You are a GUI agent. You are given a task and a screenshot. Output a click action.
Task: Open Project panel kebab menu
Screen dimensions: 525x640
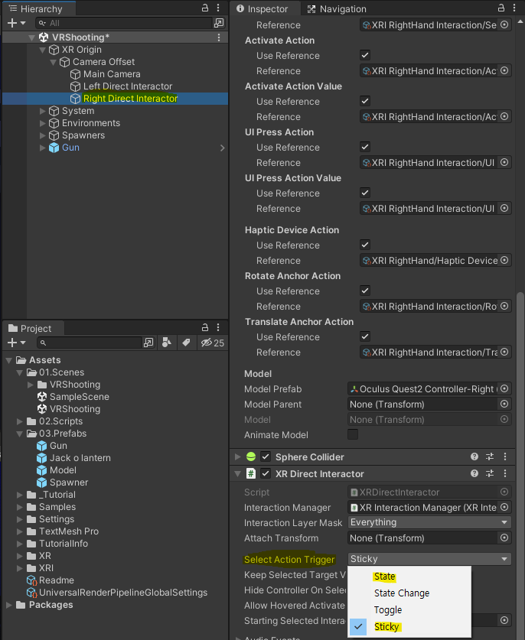219,327
